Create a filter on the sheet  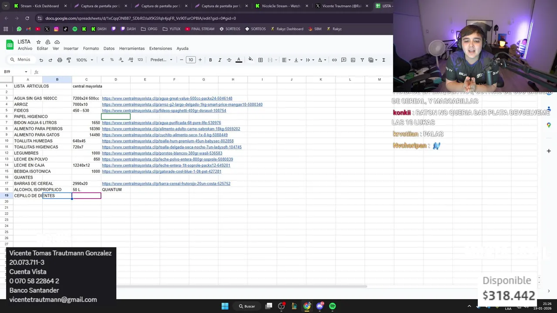(x=362, y=60)
